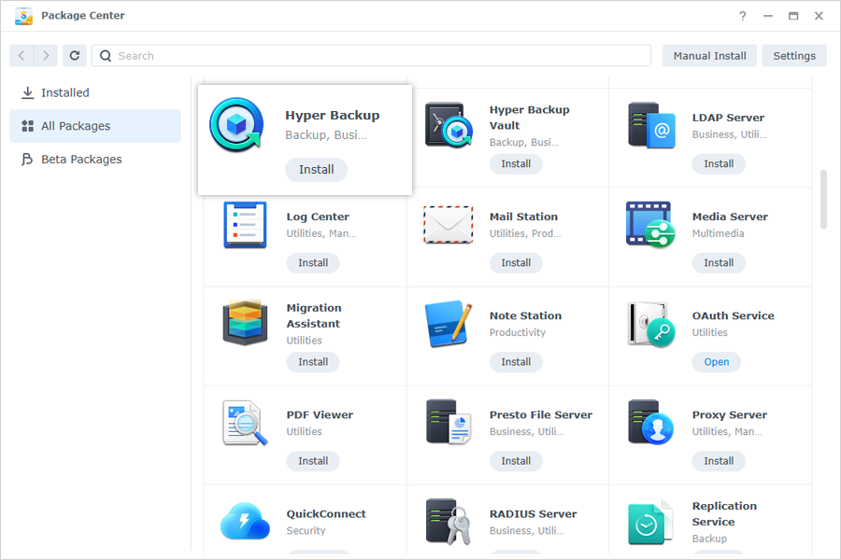Go forward with the right arrow button
841x560 pixels.
(x=46, y=56)
